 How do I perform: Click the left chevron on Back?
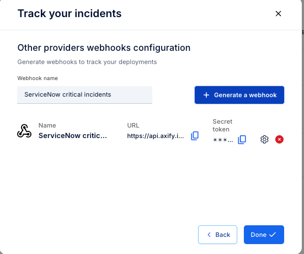209,235
